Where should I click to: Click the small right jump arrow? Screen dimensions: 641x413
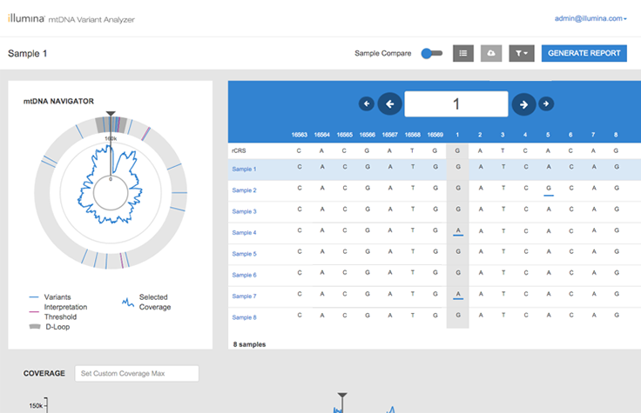point(546,104)
